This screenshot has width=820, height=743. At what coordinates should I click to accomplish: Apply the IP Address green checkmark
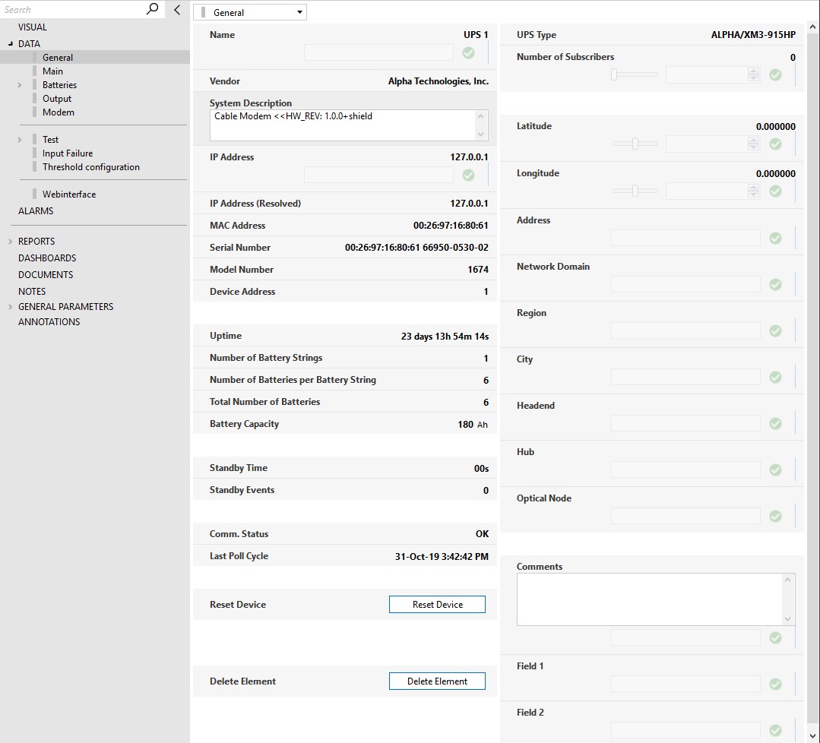pos(469,175)
